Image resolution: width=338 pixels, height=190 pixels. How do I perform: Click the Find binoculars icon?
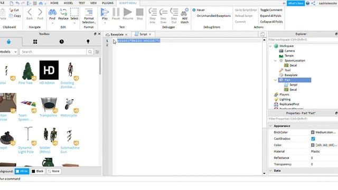(x=52, y=12)
